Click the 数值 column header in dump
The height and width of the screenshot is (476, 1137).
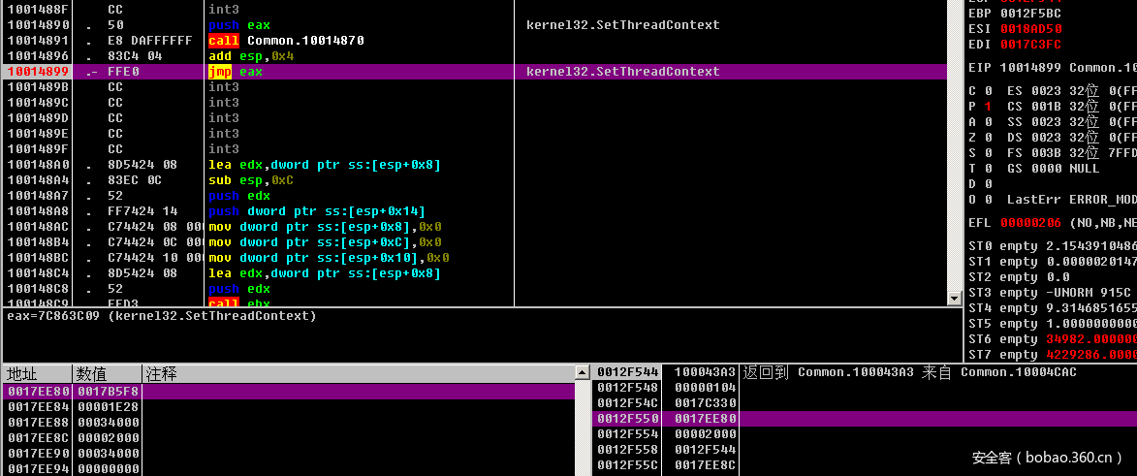(107, 373)
